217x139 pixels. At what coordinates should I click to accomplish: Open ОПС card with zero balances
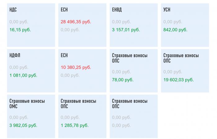[x=134, y=116]
